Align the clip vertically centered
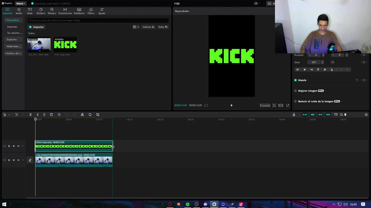 pyautogui.click(x=325, y=70)
